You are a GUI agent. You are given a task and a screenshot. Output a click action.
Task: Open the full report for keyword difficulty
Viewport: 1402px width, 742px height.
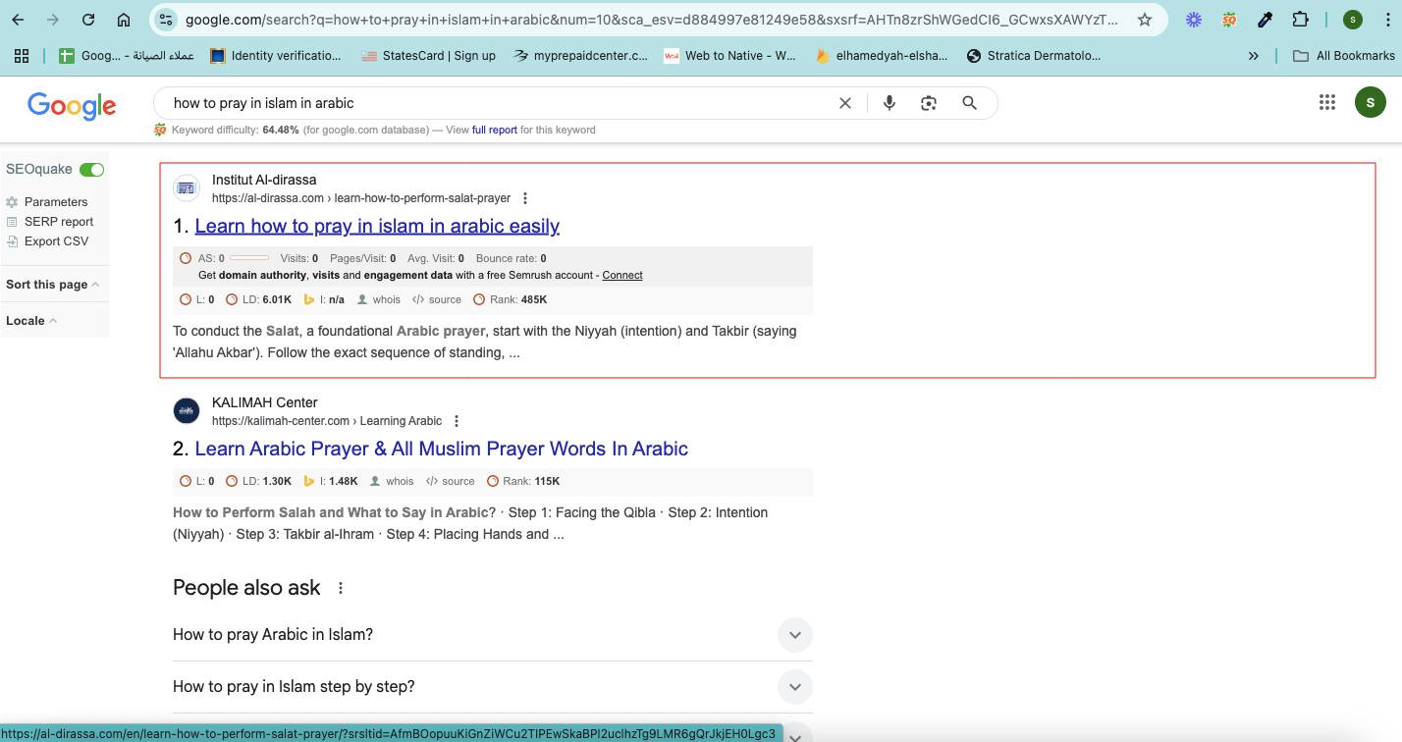495,130
